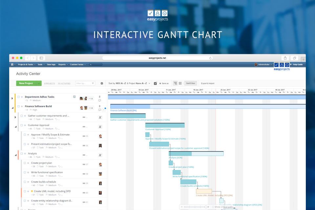This screenshot has width=315, height=210.
Task: Add sub-item with plus on Finance Software Build
Action: coord(22,106)
